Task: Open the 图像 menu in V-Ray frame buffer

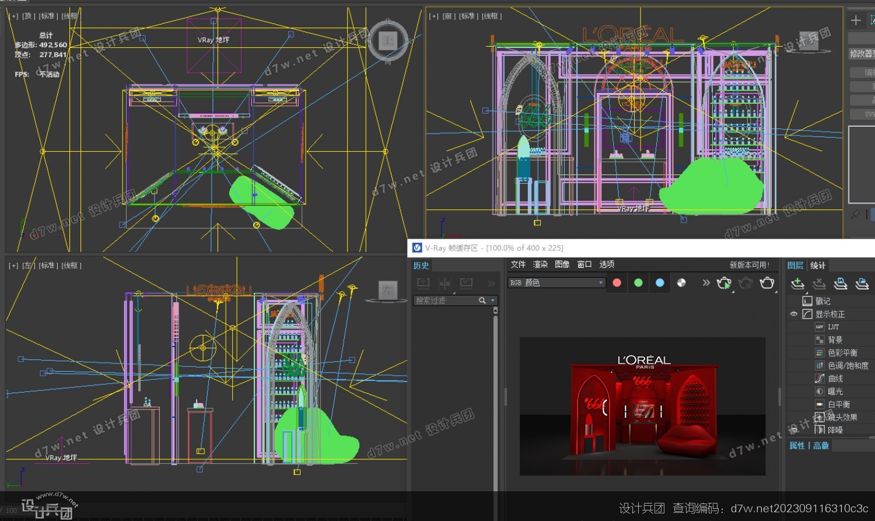Action: click(562, 264)
